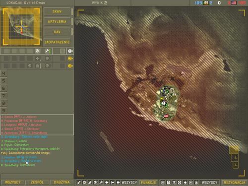The width and height of the screenshot is (248, 186).
Task: Toggle the medic cross class filter
Action: (107, 183)
